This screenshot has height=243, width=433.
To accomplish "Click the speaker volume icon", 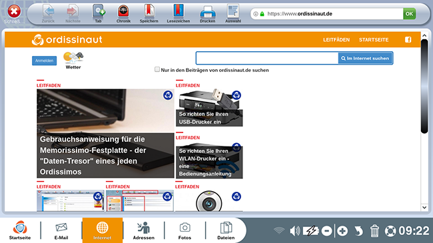I will pos(294,231).
